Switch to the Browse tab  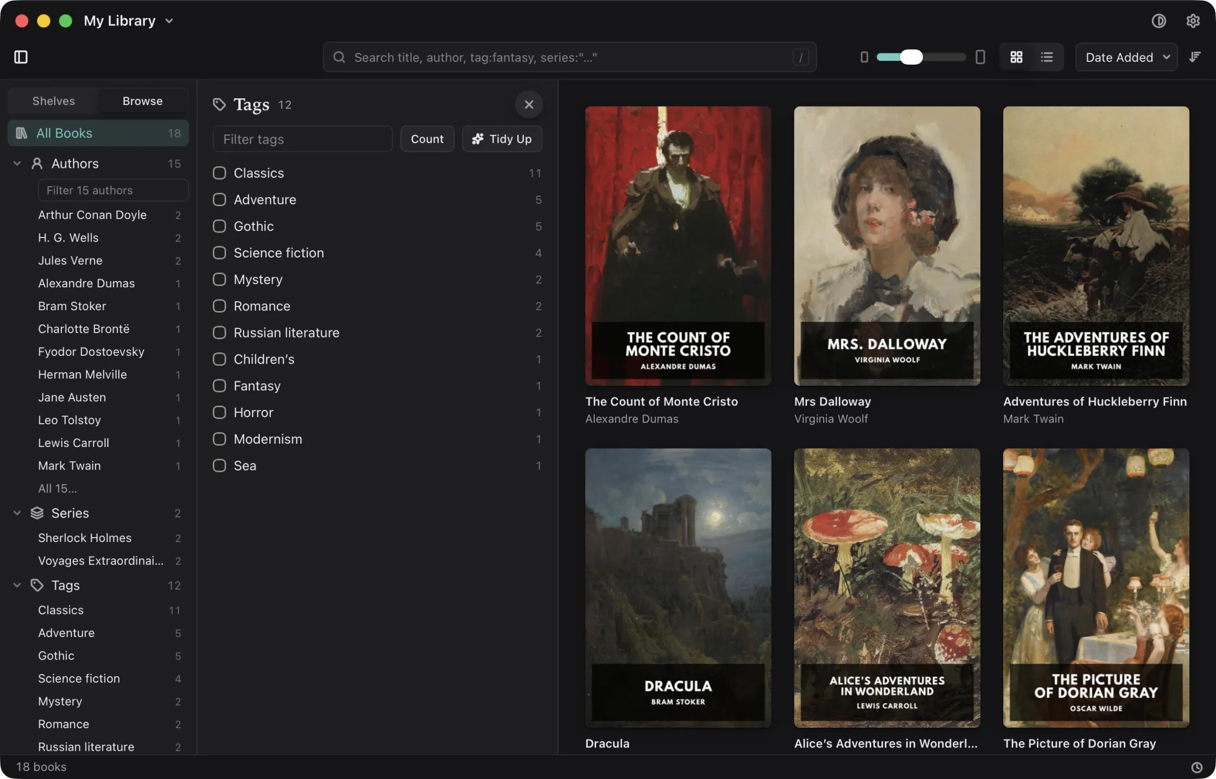coord(143,101)
